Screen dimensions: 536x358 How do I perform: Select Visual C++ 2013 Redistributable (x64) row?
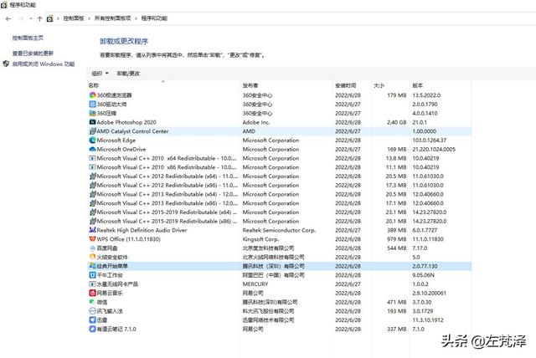280,194
